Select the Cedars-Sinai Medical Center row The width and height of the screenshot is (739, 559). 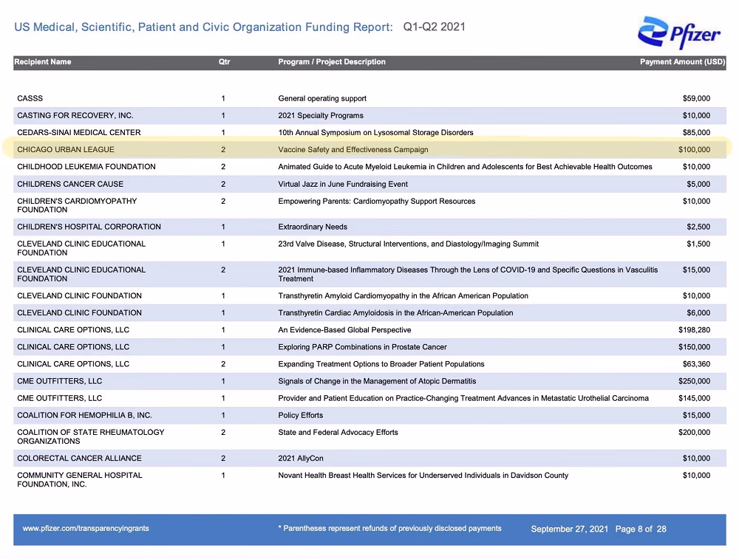pos(369,132)
